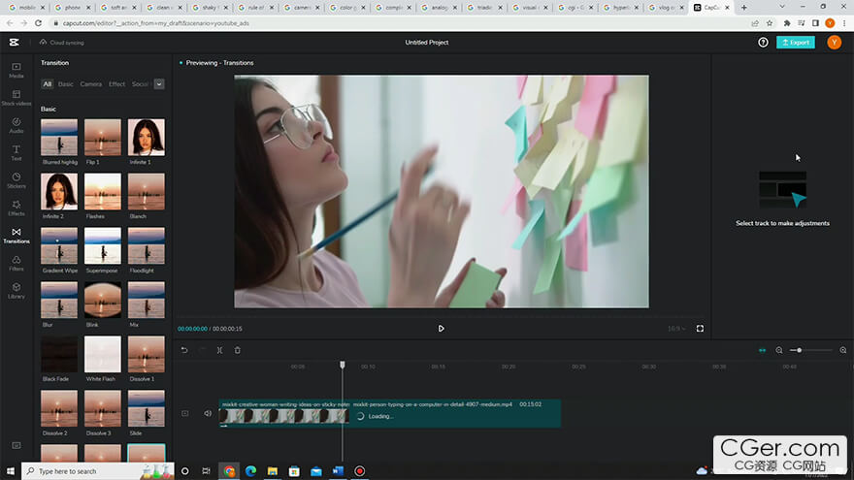Screen dimensions: 854x480
Task: Choose the Infinite 2 transition
Action: [59, 192]
